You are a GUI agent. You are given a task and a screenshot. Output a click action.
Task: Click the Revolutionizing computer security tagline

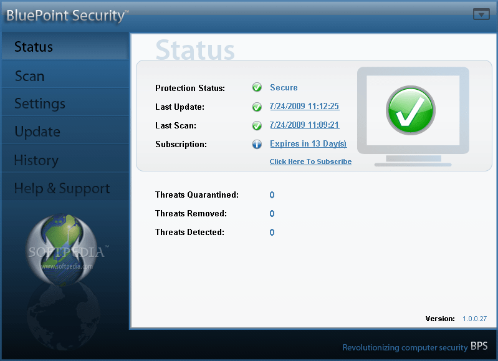tap(405, 347)
